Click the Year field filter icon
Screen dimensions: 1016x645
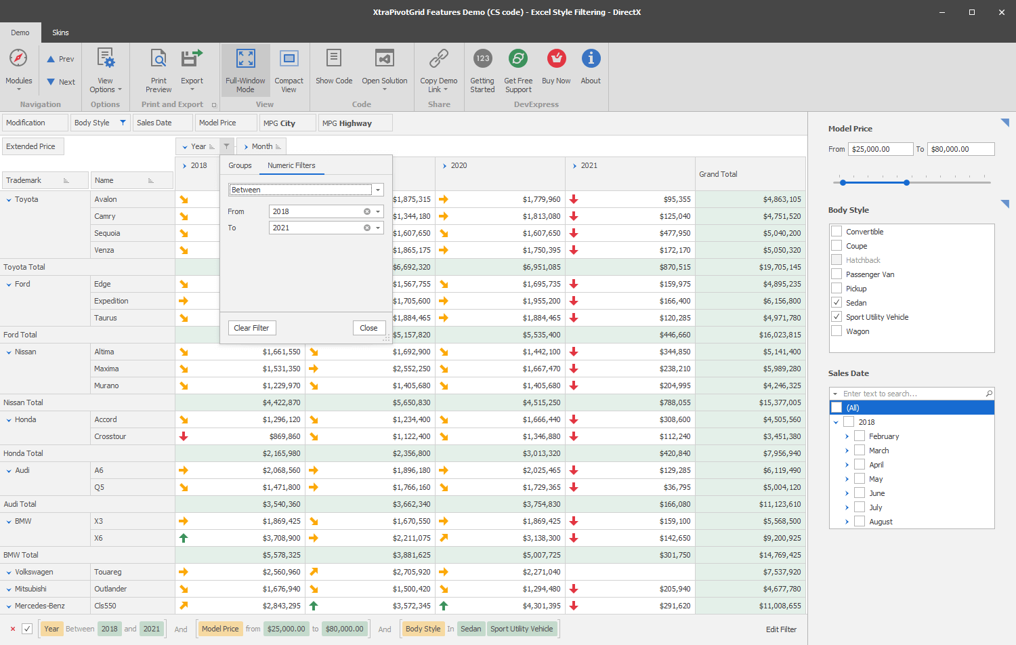pyautogui.click(x=227, y=146)
